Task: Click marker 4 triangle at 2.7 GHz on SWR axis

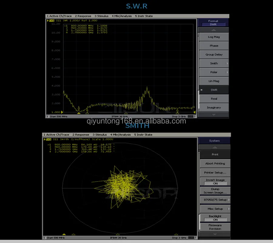Action: click(177, 113)
